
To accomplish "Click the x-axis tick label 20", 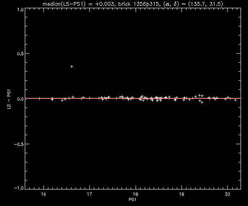I will click(x=227, y=194).
